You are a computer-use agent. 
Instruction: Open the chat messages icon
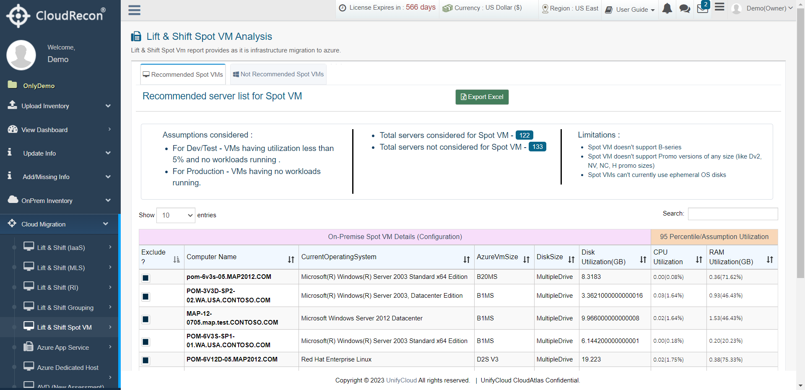click(x=685, y=9)
